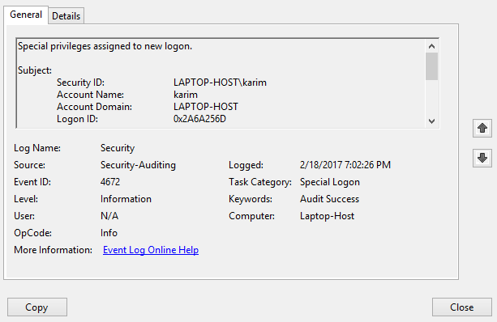497x322 pixels.
Task: Switch to the General tab
Action: (x=26, y=15)
